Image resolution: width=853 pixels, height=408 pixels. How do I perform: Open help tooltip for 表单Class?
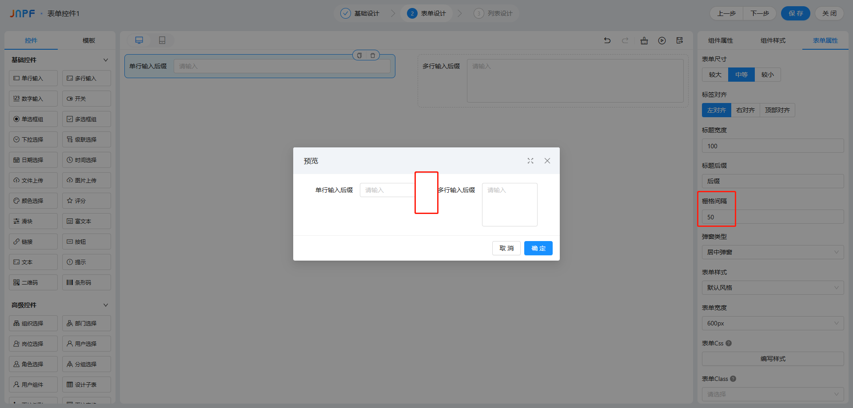pyautogui.click(x=733, y=379)
